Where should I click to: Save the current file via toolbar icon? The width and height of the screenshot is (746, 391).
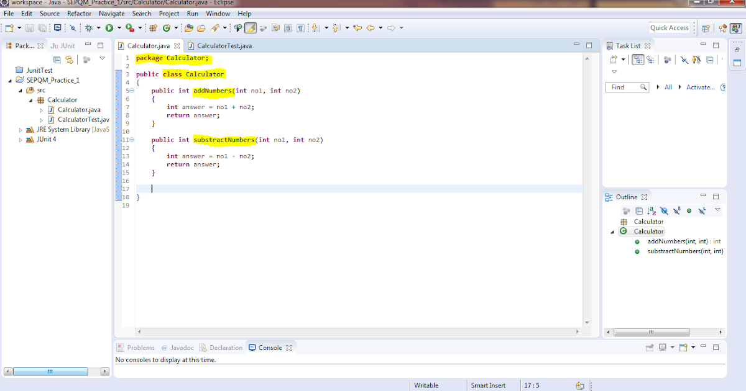(30, 29)
